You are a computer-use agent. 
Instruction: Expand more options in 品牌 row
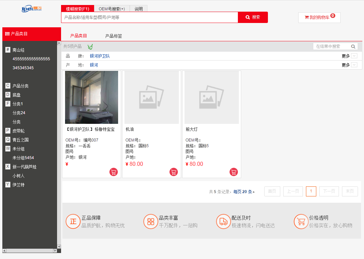349,56
